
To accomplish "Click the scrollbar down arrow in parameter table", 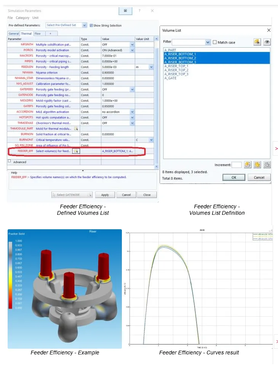I will tap(156, 166).
